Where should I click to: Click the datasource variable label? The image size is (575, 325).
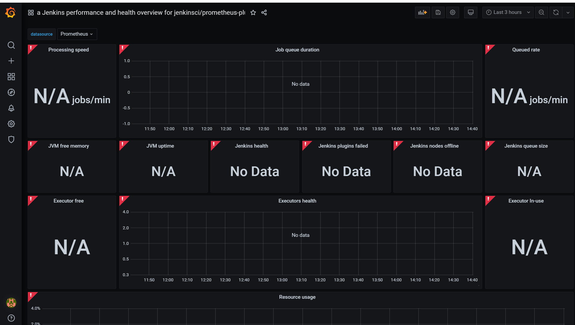point(42,34)
